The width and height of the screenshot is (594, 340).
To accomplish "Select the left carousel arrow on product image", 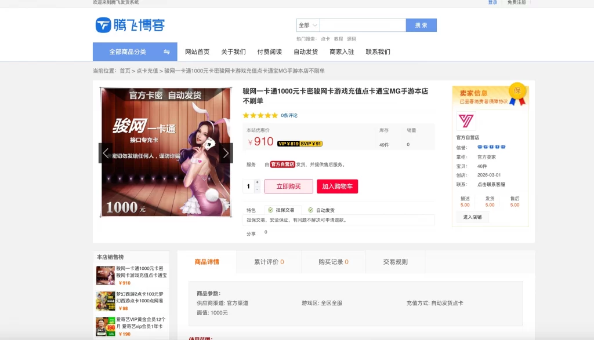I will click(x=106, y=153).
